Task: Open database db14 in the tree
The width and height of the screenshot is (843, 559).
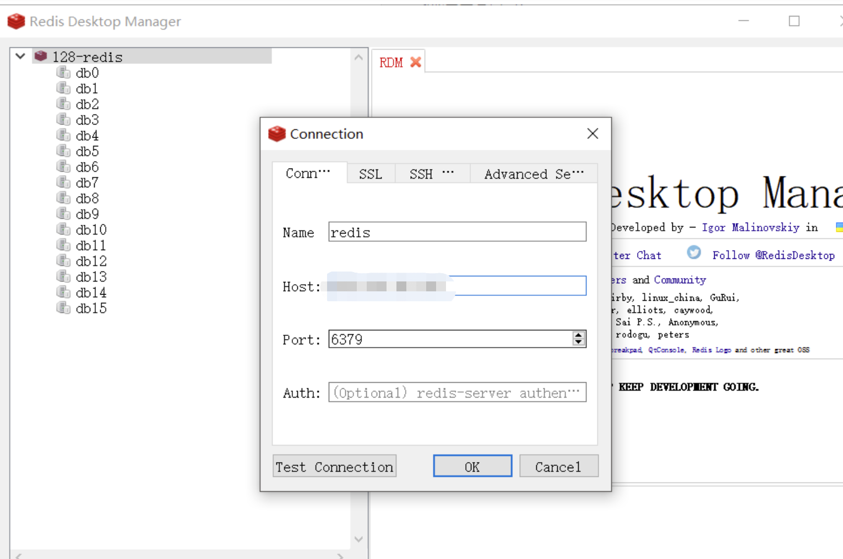Action: pos(91,292)
